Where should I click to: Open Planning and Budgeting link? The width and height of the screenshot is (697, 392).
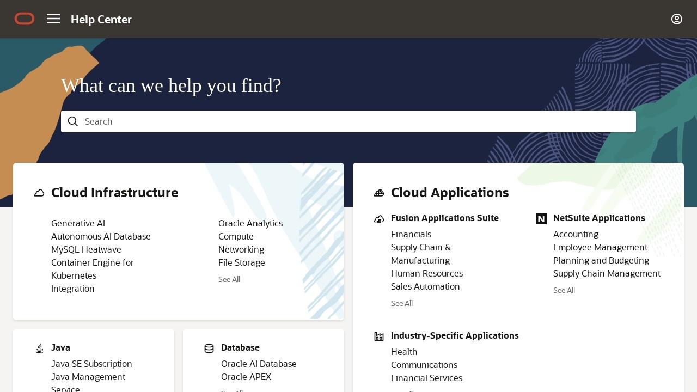point(601,260)
